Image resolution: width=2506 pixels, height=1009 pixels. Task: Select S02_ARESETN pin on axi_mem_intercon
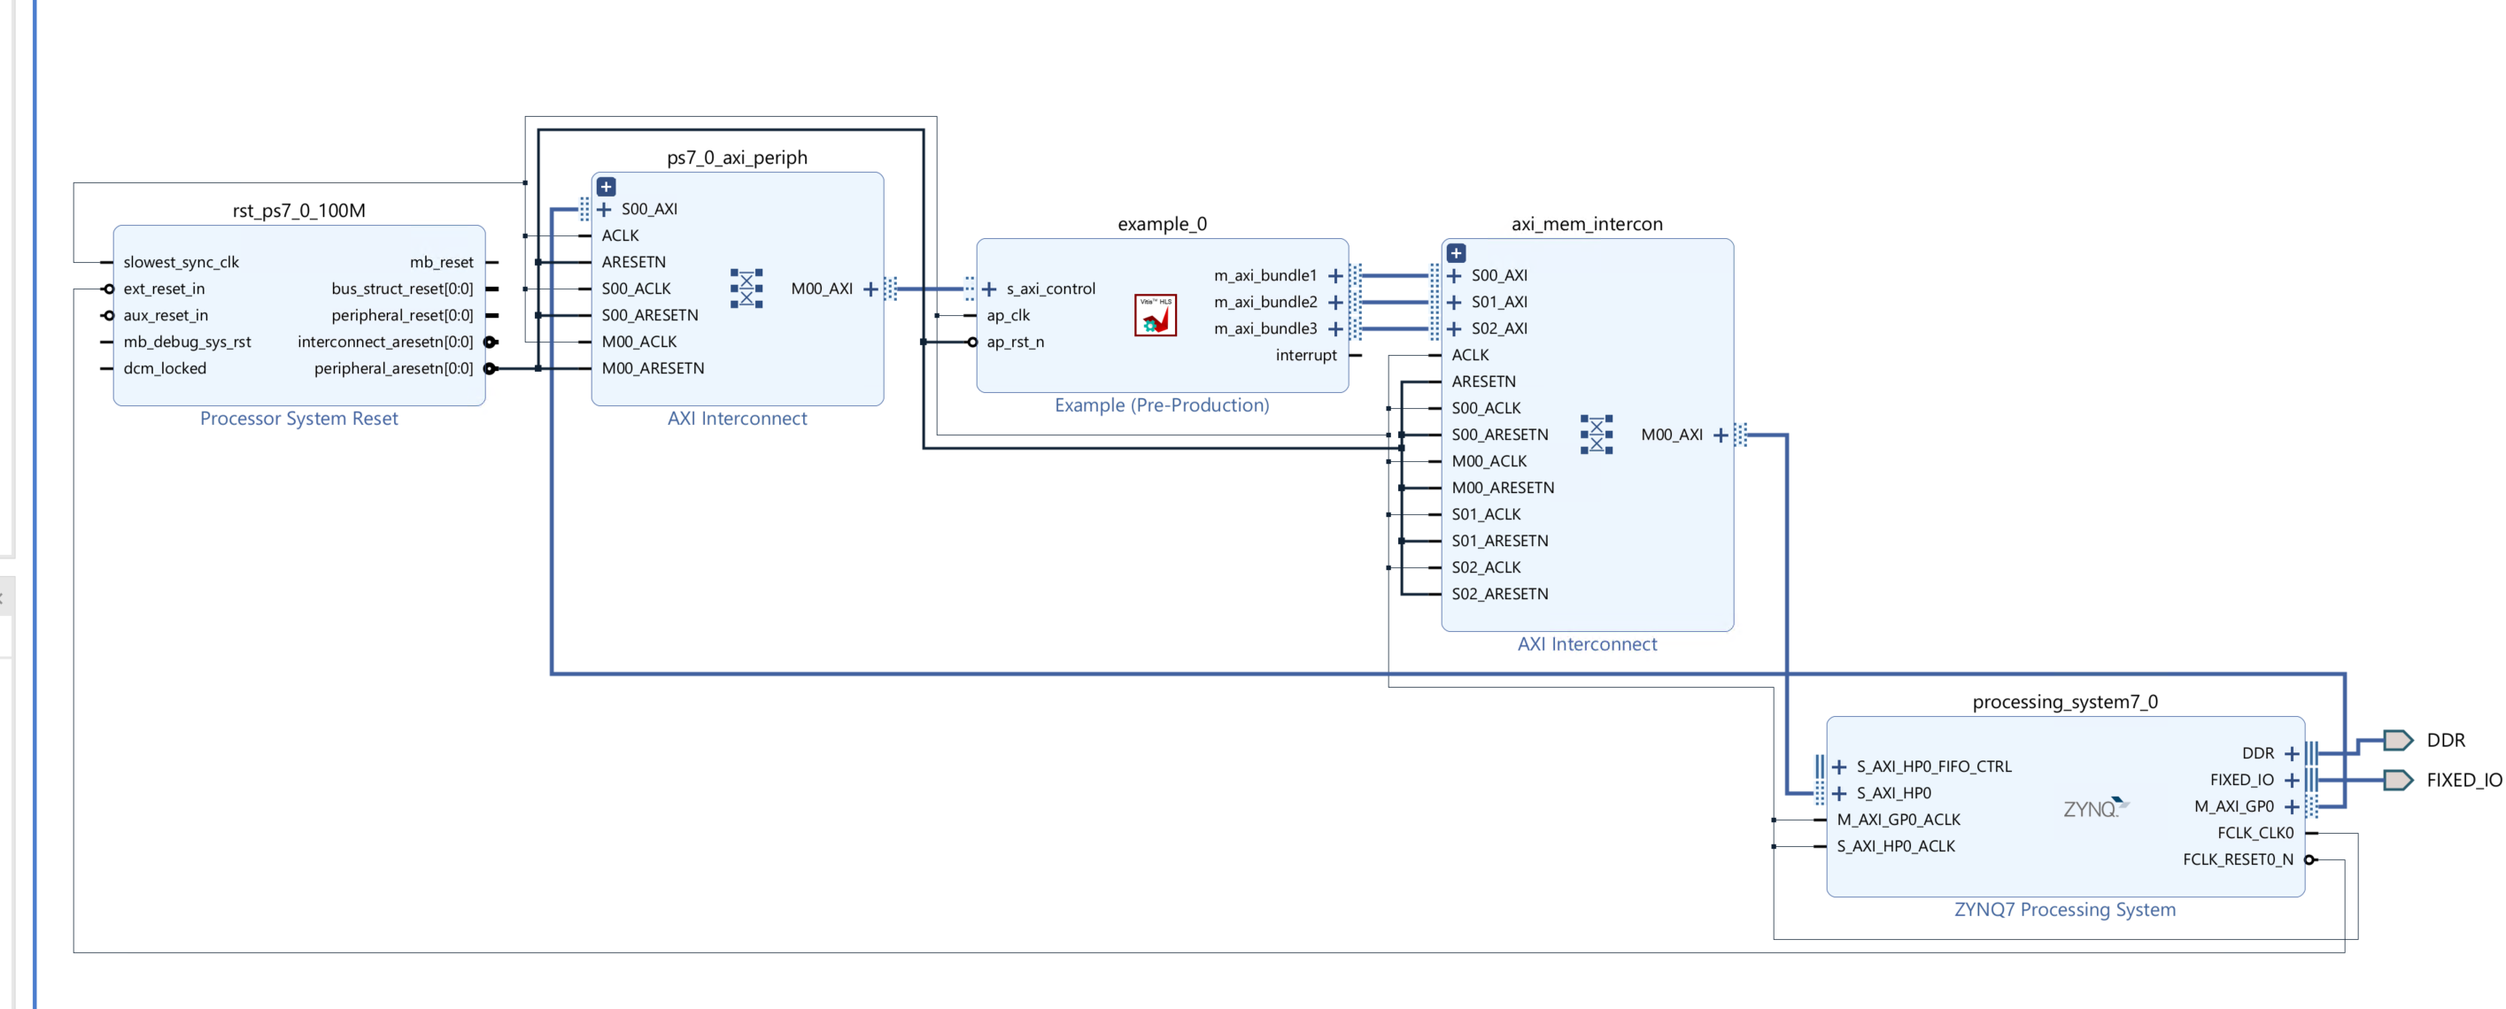click(x=1500, y=594)
